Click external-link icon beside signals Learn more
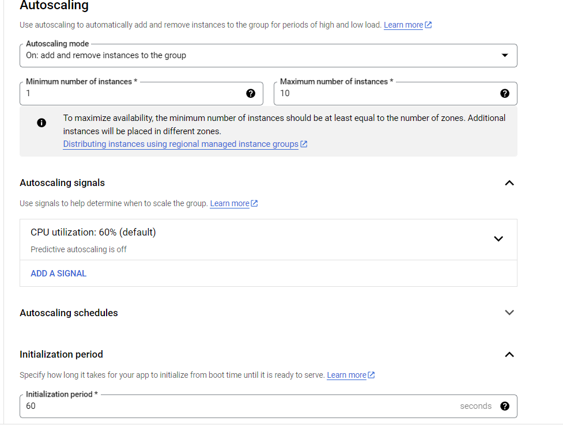The width and height of the screenshot is (563, 425). click(x=254, y=203)
